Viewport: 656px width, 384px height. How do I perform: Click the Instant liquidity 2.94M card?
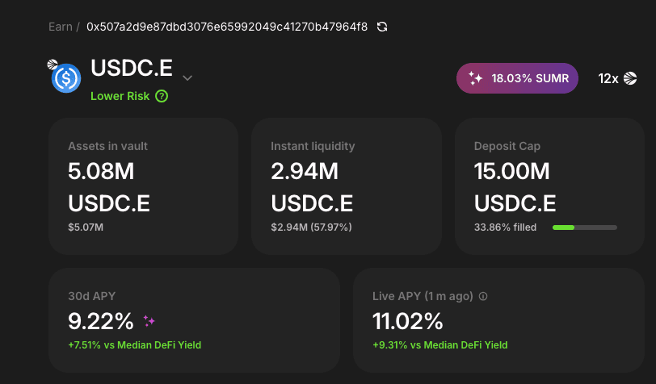point(346,186)
